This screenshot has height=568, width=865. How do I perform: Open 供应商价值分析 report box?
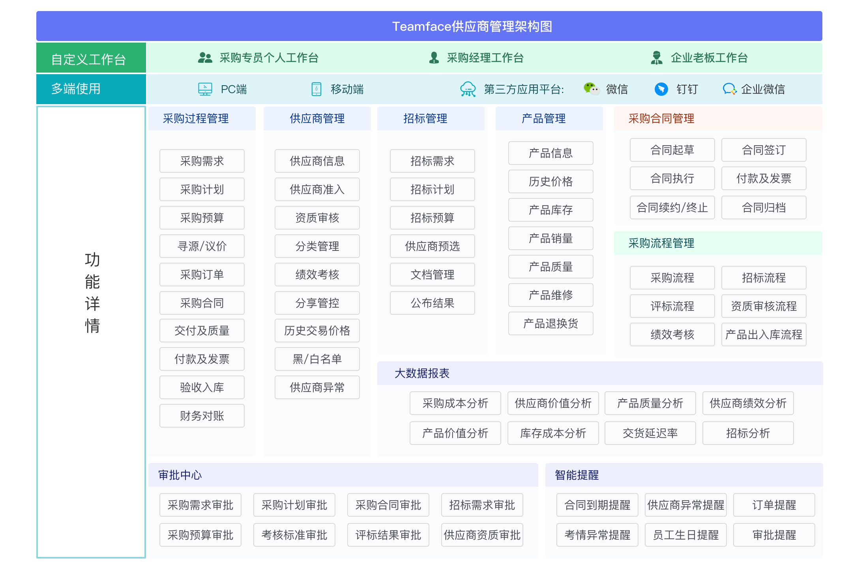pos(553,403)
